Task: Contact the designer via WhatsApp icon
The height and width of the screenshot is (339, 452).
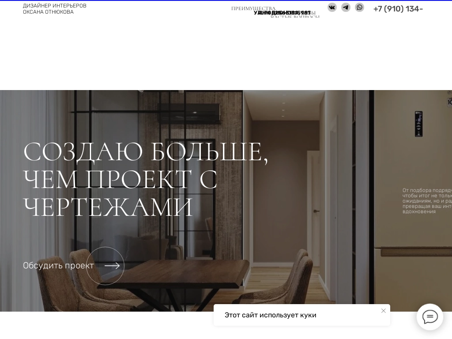Action: [360, 7]
